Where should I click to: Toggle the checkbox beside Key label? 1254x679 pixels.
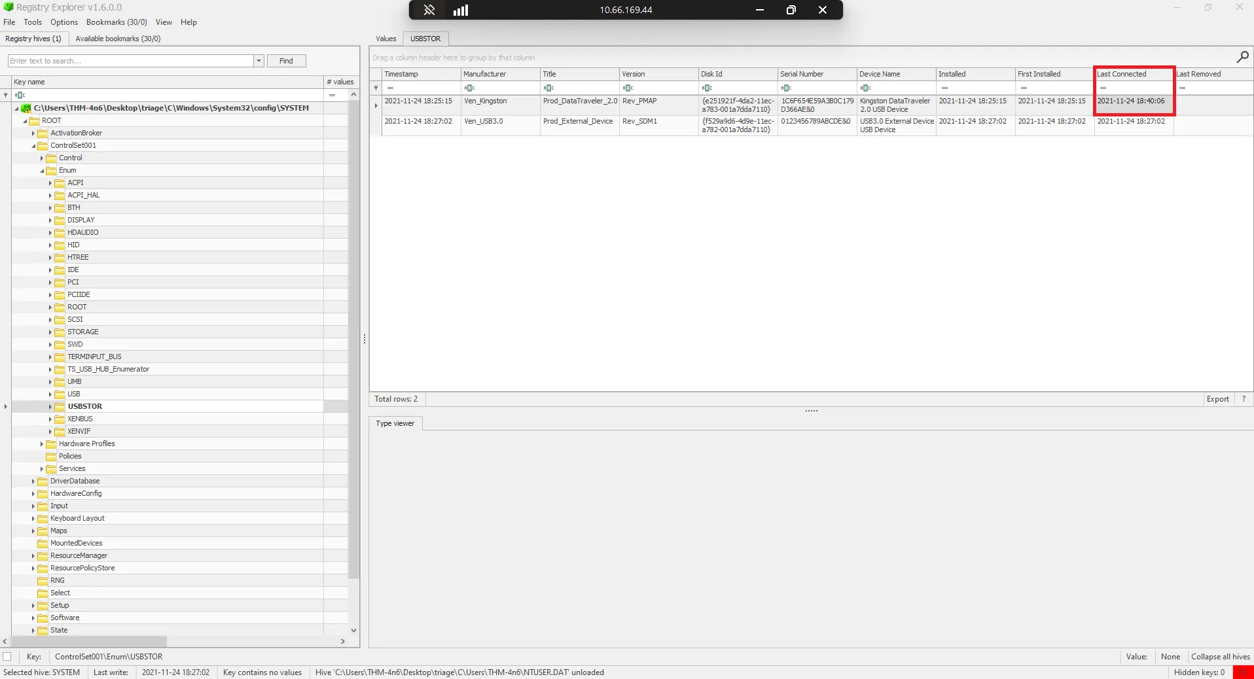click(7, 656)
